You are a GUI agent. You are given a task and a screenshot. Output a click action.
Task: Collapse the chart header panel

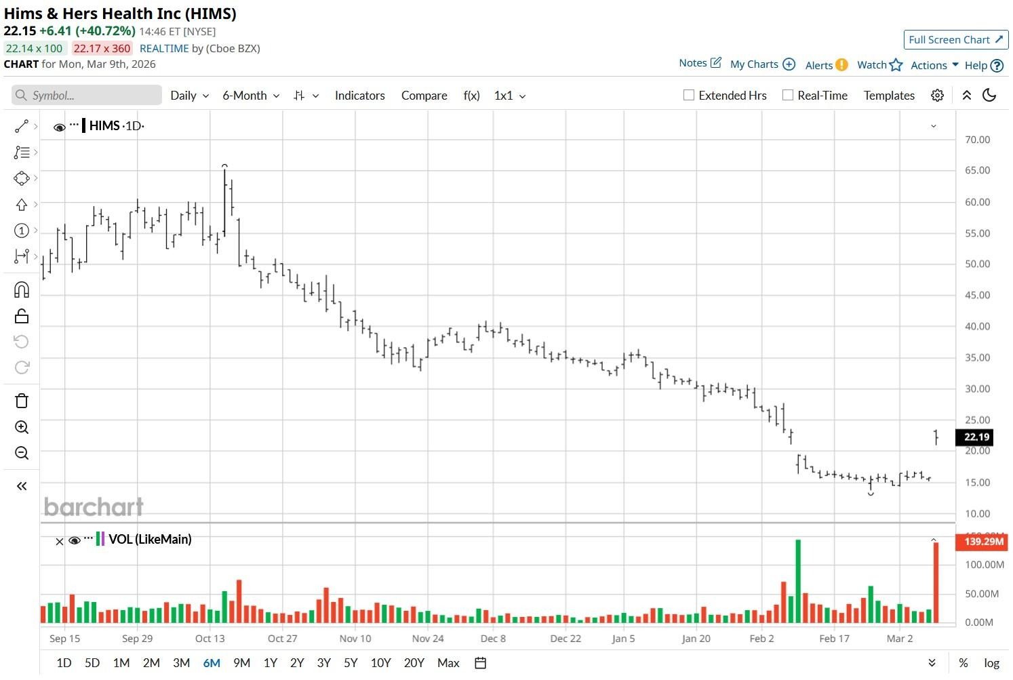(967, 96)
